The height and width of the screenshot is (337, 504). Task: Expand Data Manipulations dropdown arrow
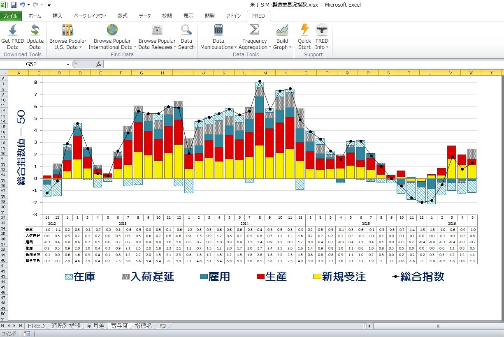pos(236,47)
